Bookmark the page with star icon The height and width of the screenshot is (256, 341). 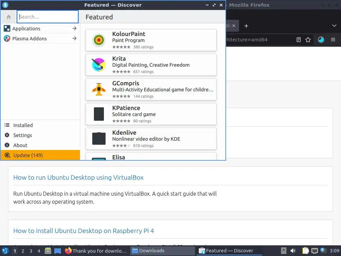(x=308, y=40)
